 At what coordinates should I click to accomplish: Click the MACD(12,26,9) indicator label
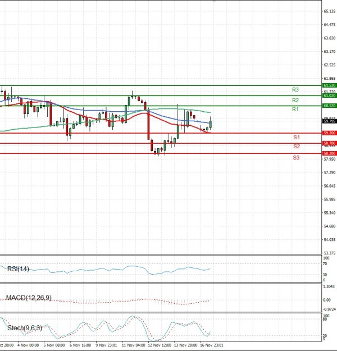[x=28, y=297]
